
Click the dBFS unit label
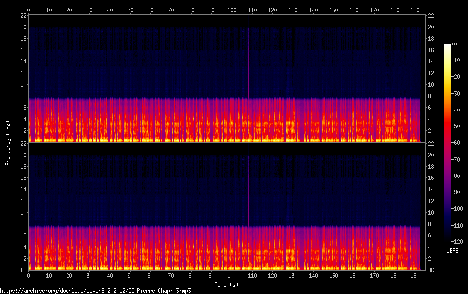tap(452, 251)
